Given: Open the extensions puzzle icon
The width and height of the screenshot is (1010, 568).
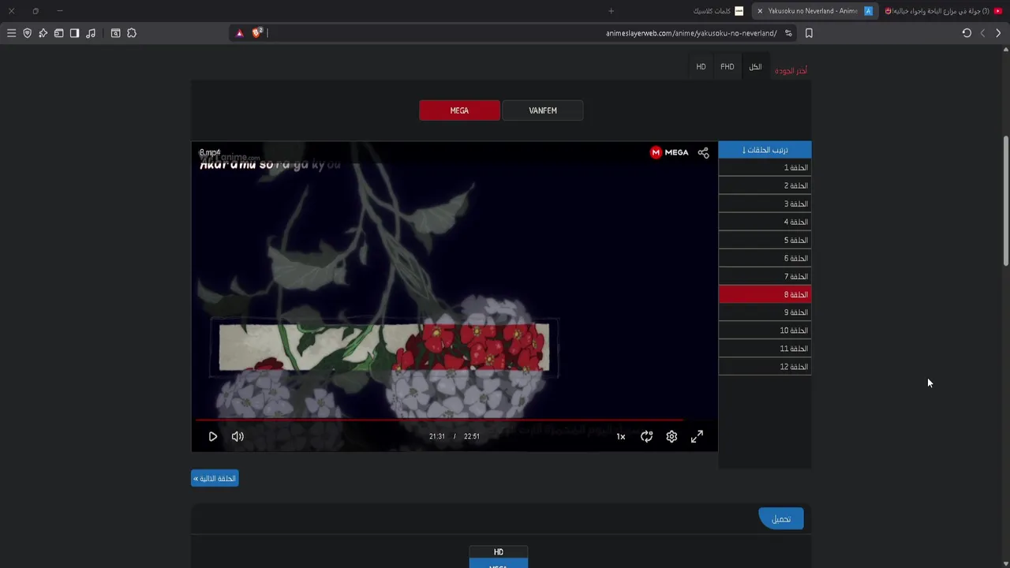Looking at the screenshot, I should pos(132,33).
